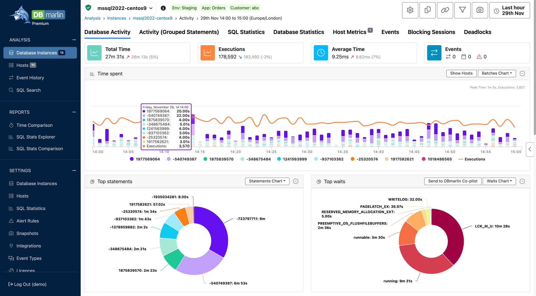Click the copy pages icon in toolbar
Image resolution: width=536 pixels, height=296 pixels.
[427, 10]
